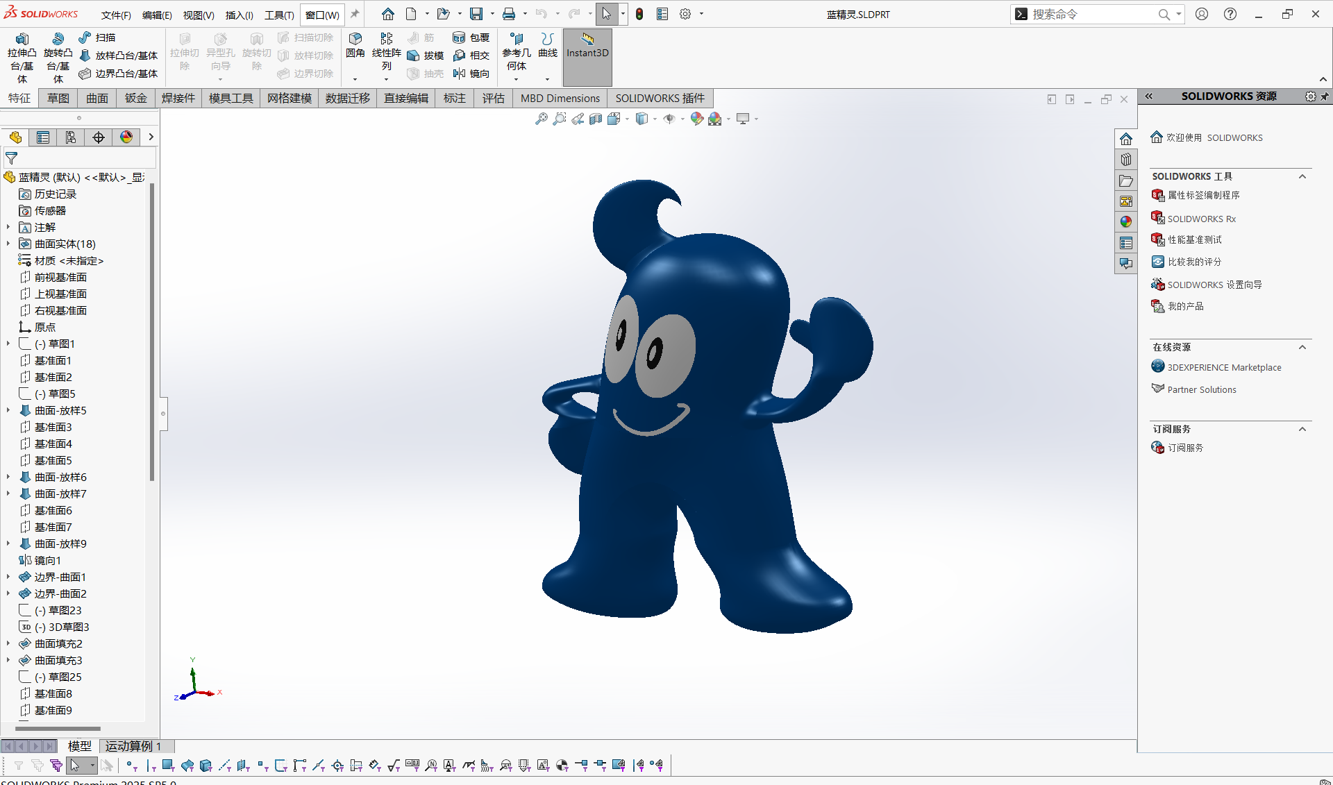1333x785 pixels.
Task: Expand the 边界-曲面1 feature node
Action: tap(8, 577)
